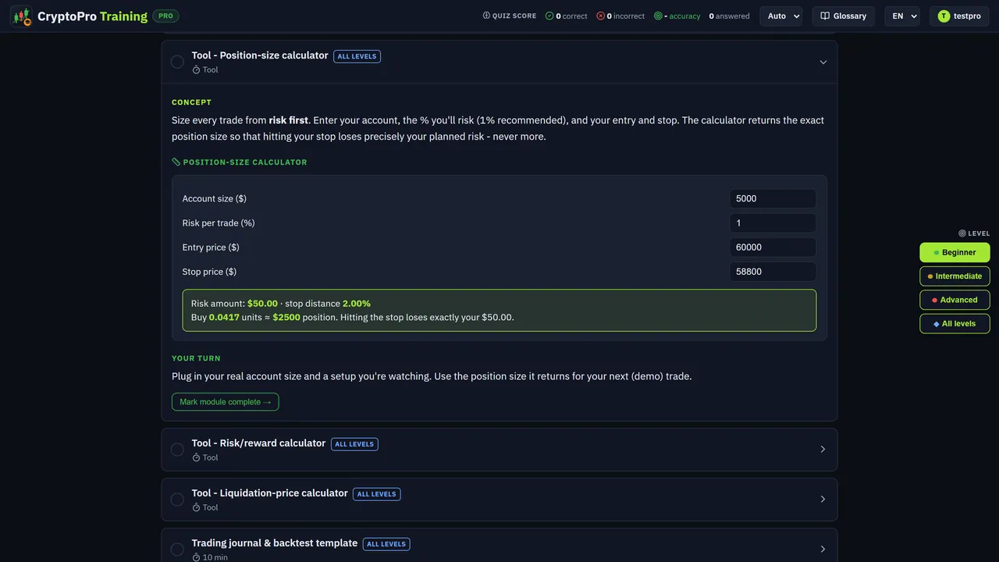Click the ALL LEVELS badge on Position-size calculator
This screenshot has width=999, height=562.
pos(357,56)
